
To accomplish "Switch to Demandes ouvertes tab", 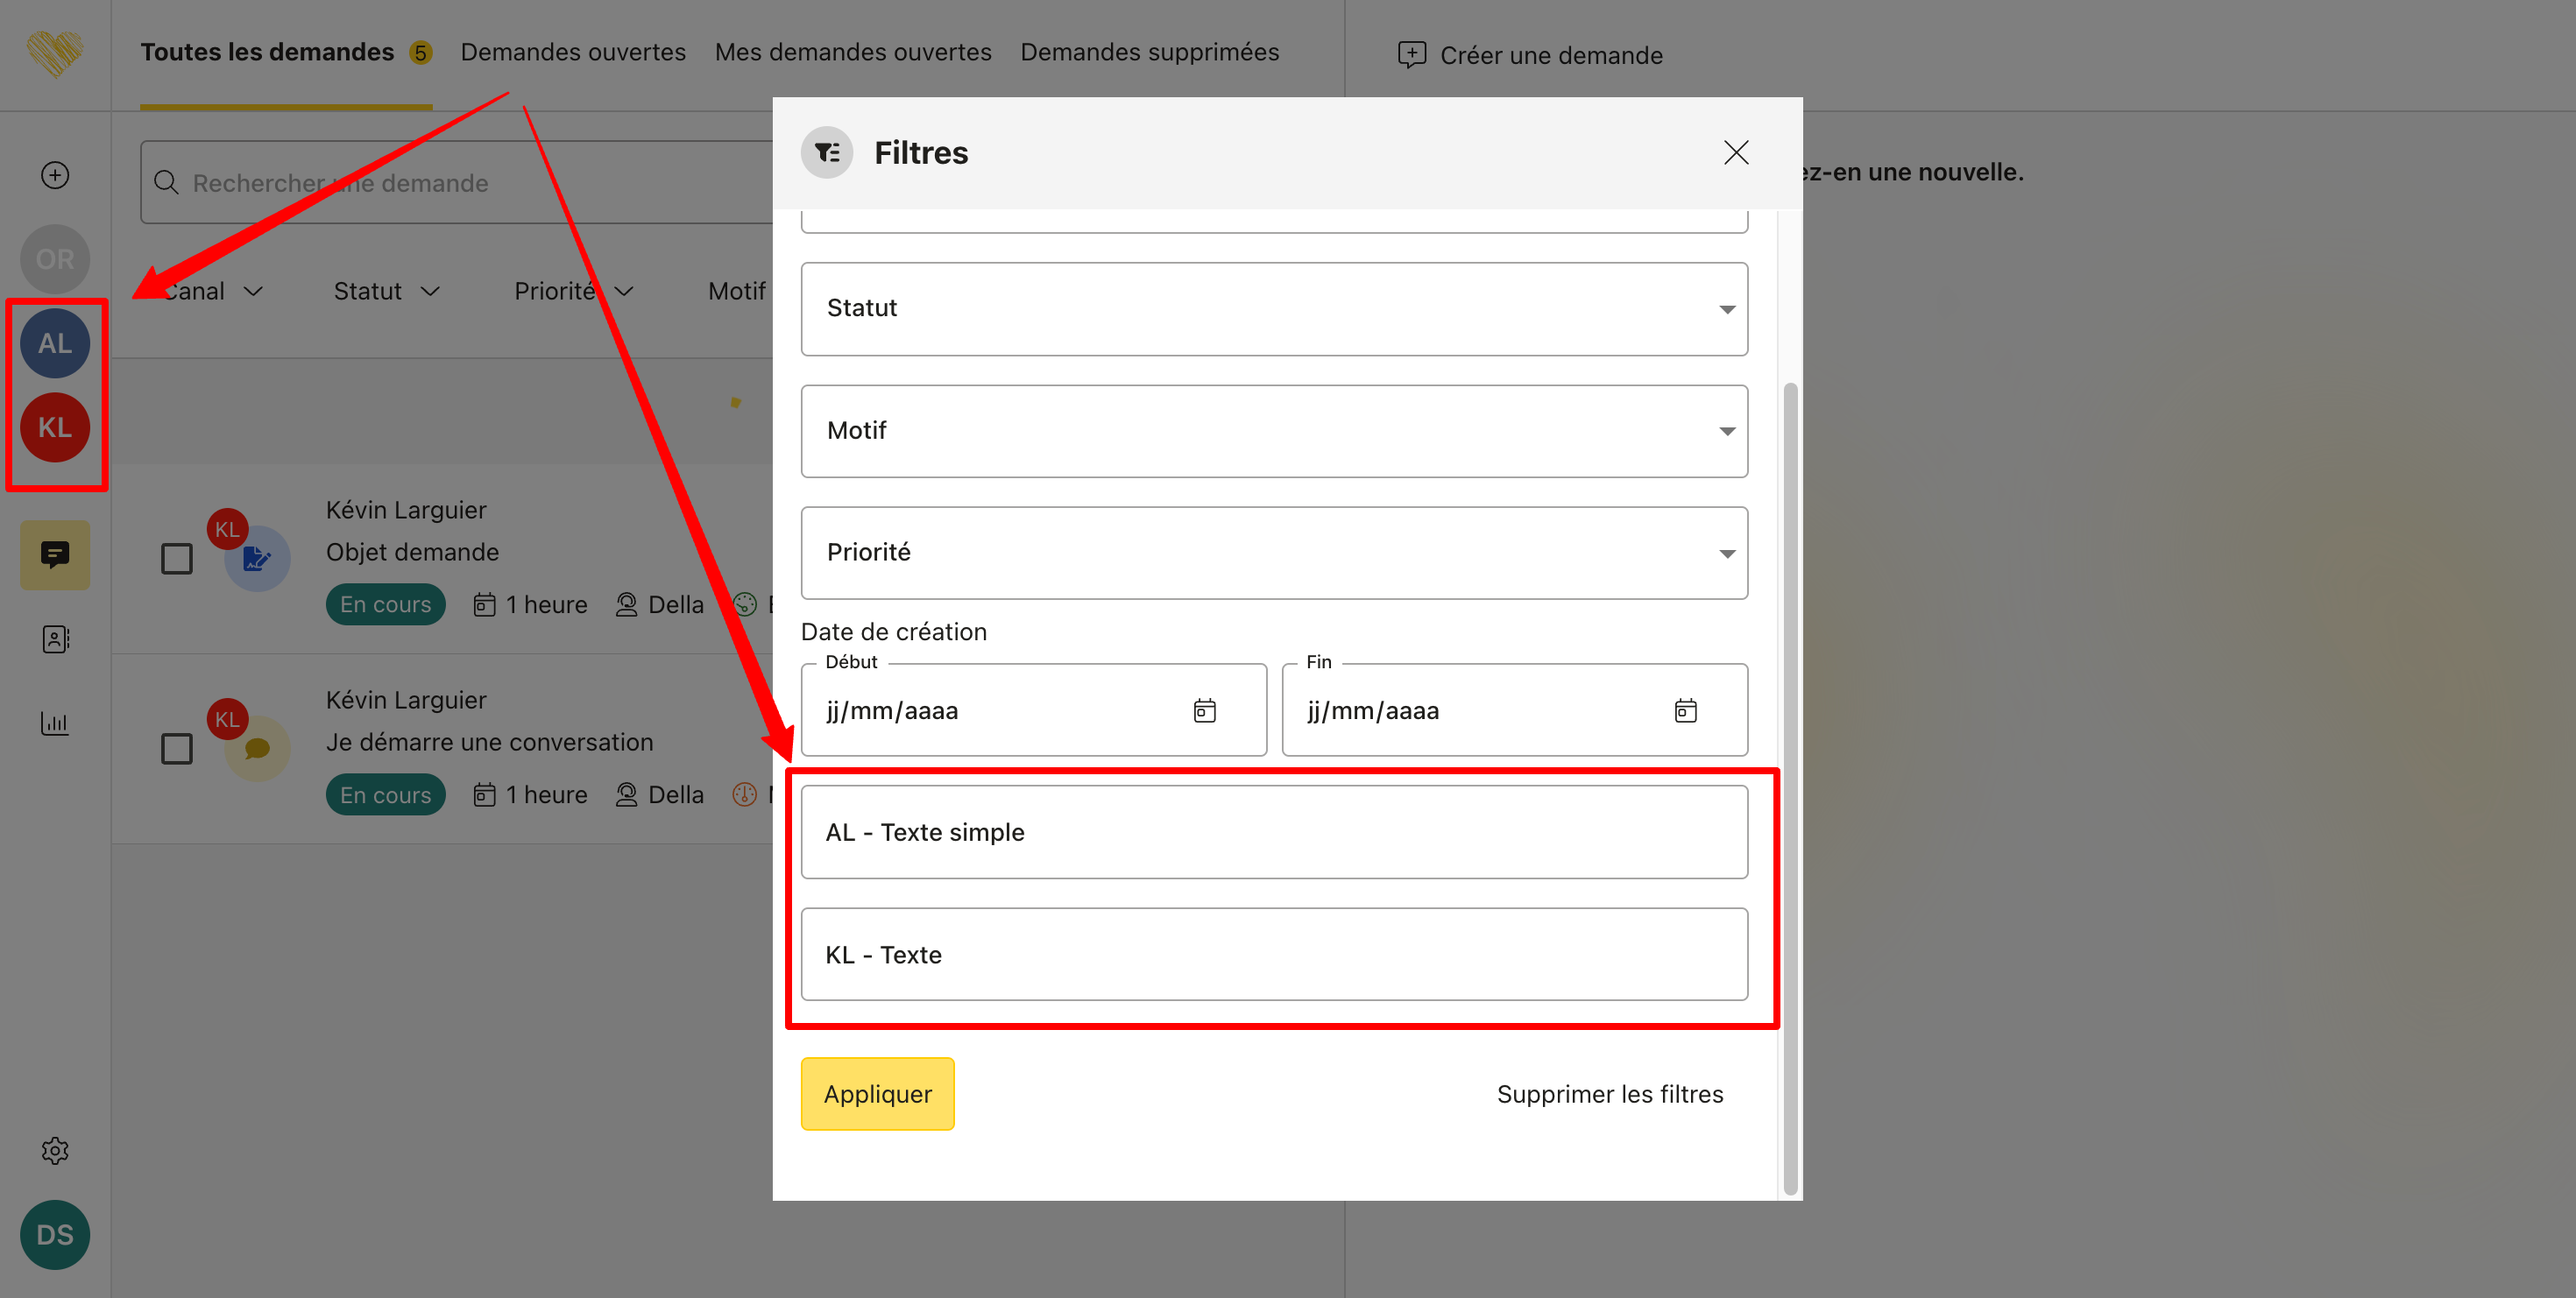I will [x=572, y=52].
